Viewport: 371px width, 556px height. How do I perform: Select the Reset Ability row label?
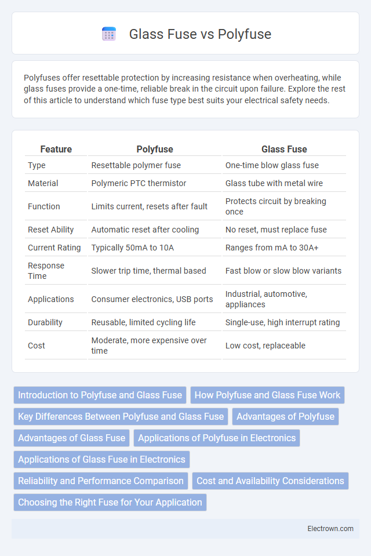click(x=50, y=230)
